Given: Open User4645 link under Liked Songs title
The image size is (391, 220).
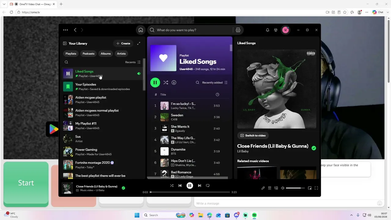Looking at the screenshot, I should click(186, 69).
